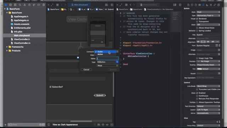Click the related items grid icon in storyboard editor
The height and width of the screenshot is (128, 227).
coord(57,5)
